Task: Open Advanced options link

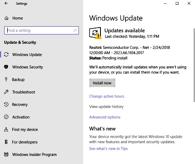Action: (105, 117)
